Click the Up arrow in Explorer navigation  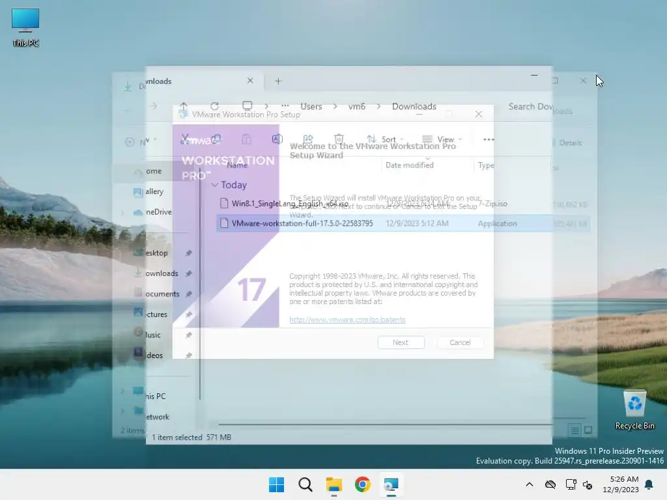(183, 106)
